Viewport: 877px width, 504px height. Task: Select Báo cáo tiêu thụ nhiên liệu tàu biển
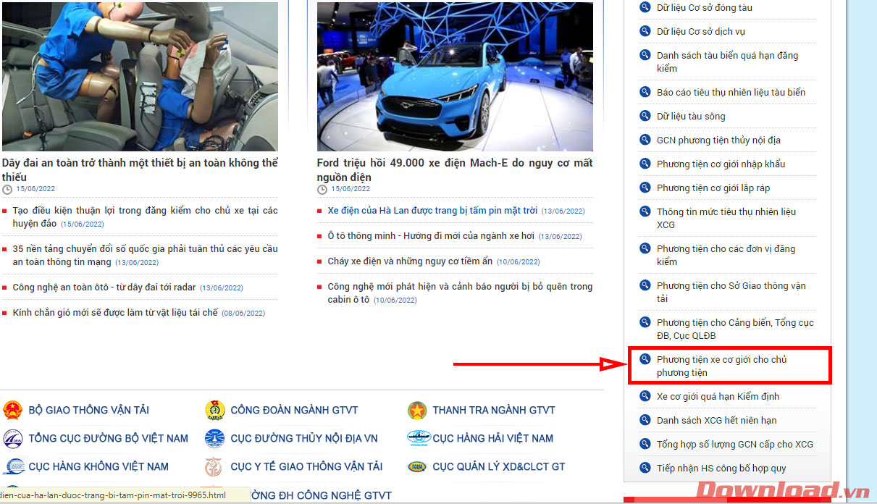pyautogui.click(x=731, y=92)
